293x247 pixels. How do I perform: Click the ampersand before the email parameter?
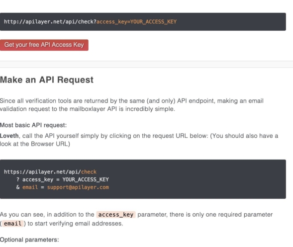point(18,187)
